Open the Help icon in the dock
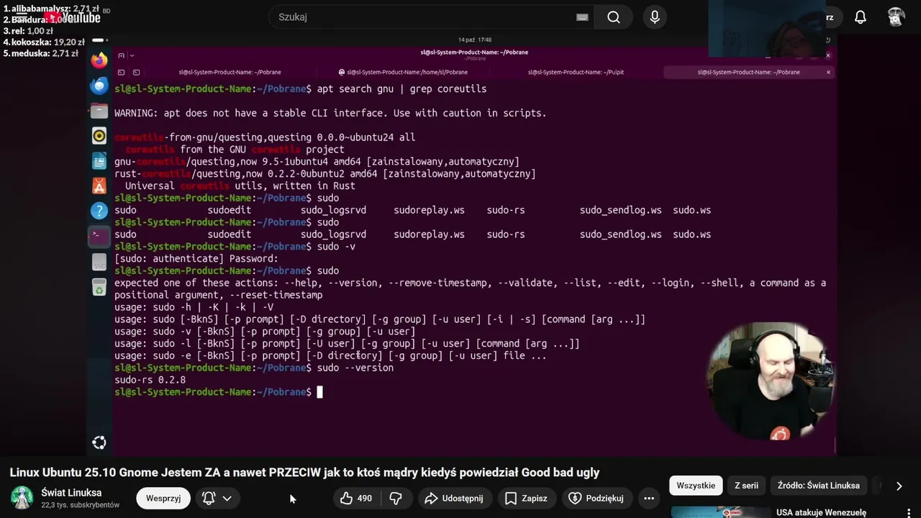This screenshot has height=518, width=921. point(99,211)
